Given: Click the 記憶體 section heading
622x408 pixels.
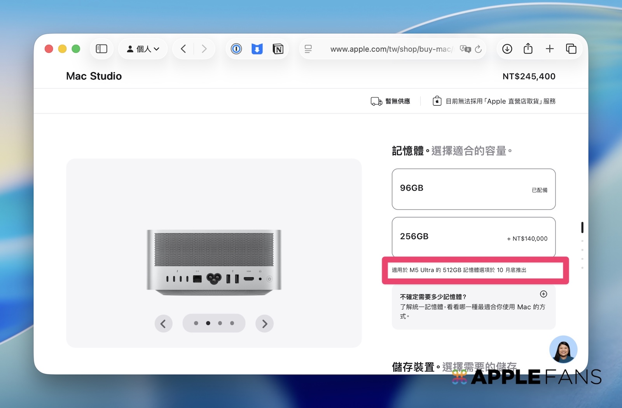Looking at the screenshot, I should tap(452, 151).
